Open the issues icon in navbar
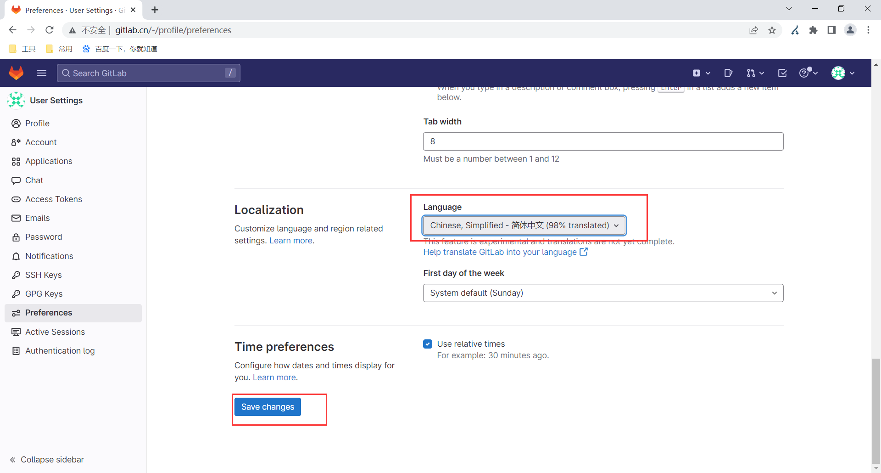This screenshot has height=473, width=881. (x=728, y=73)
